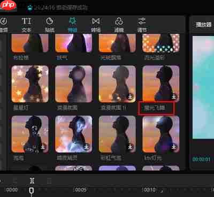
Task: Select the bubbles effect thumbnail in bottom row
Action: [x=30, y=134]
